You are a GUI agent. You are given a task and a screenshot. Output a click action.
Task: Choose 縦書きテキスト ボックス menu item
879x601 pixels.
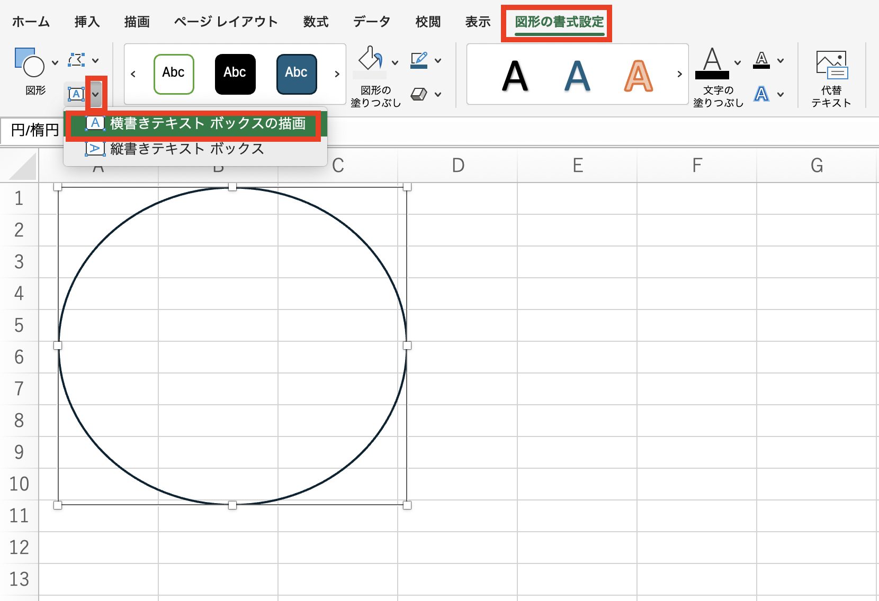(x=186, y=149)
